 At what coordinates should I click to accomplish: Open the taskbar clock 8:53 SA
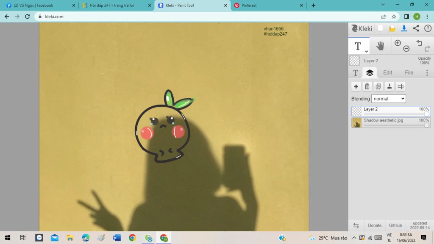[406, 238]
